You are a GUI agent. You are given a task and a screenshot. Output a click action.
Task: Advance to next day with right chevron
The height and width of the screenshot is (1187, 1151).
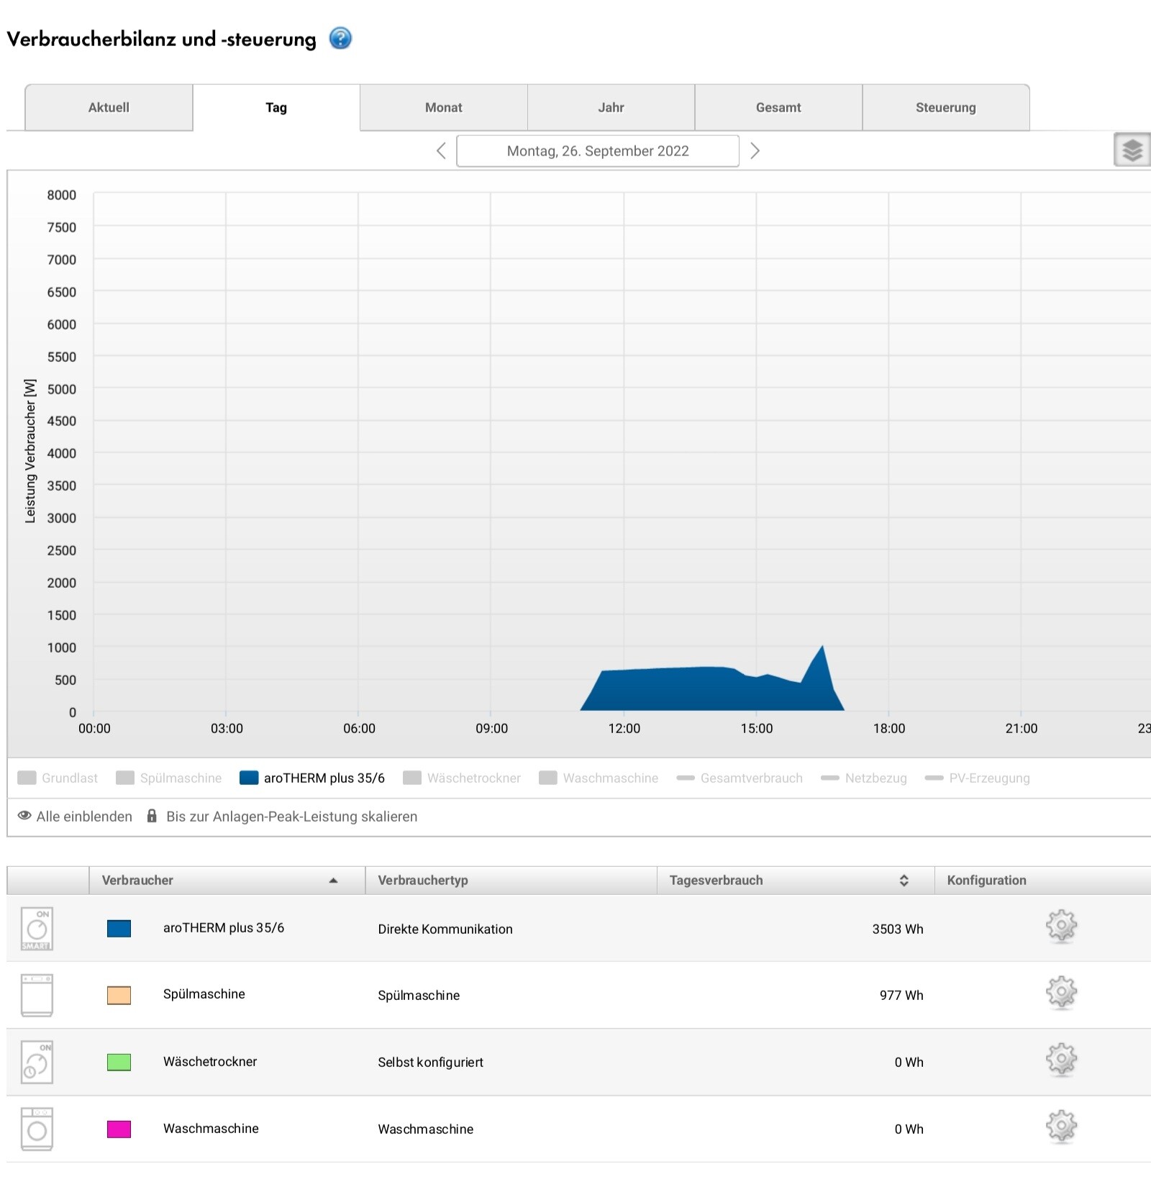pos(755,151)
